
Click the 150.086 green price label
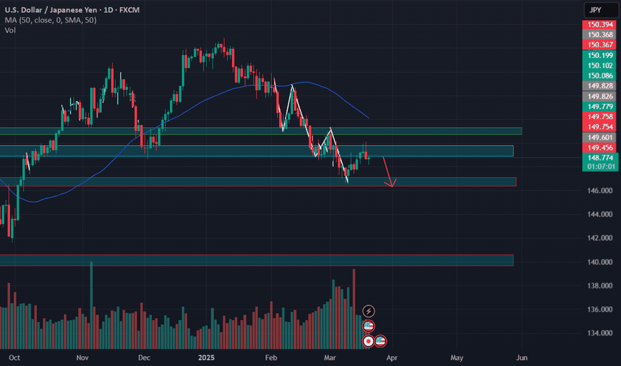click(x=600, y=76)
